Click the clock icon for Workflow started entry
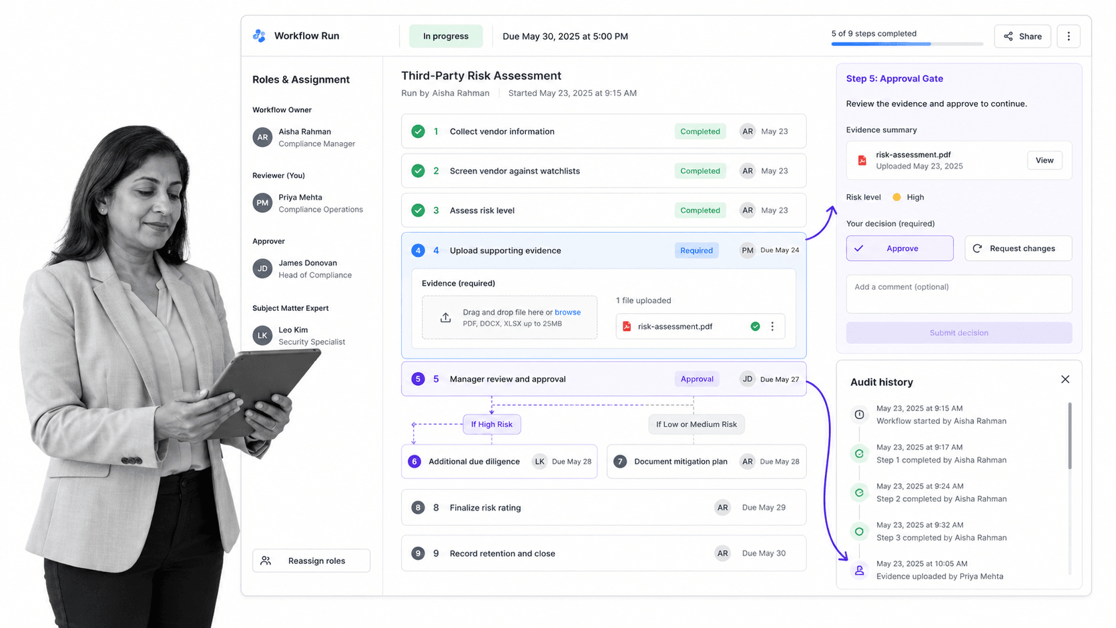Screen dimensions: 1116x628 tap(859, 414)
